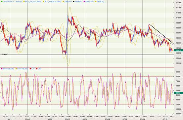Click the L80 stochastic level legend label
The height and width of the screenshot is (120, 183).
(39, 69)
